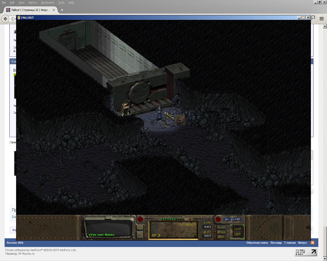The width and height of the screenshot is (327, 261).
Task: Click the skeleton bones on the cave floor
Action: (170, 116)
